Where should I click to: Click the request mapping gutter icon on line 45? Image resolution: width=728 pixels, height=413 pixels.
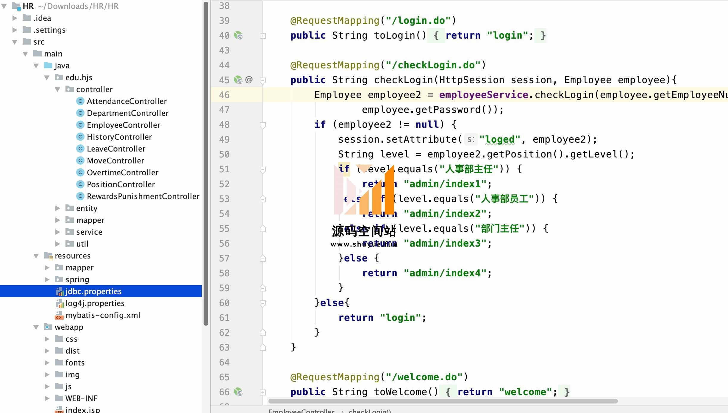238,80
